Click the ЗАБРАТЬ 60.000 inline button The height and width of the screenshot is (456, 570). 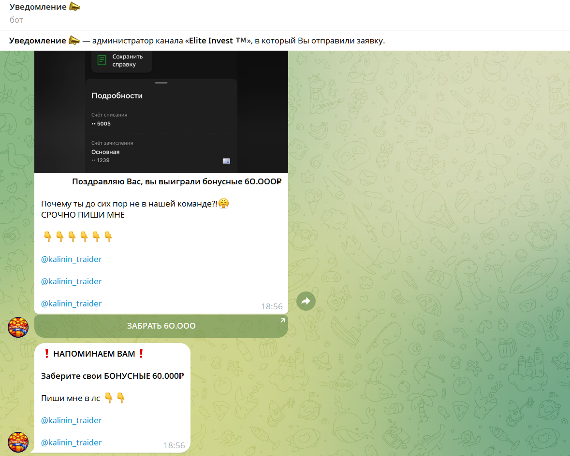pyautogui.click(x=161, y=326)
